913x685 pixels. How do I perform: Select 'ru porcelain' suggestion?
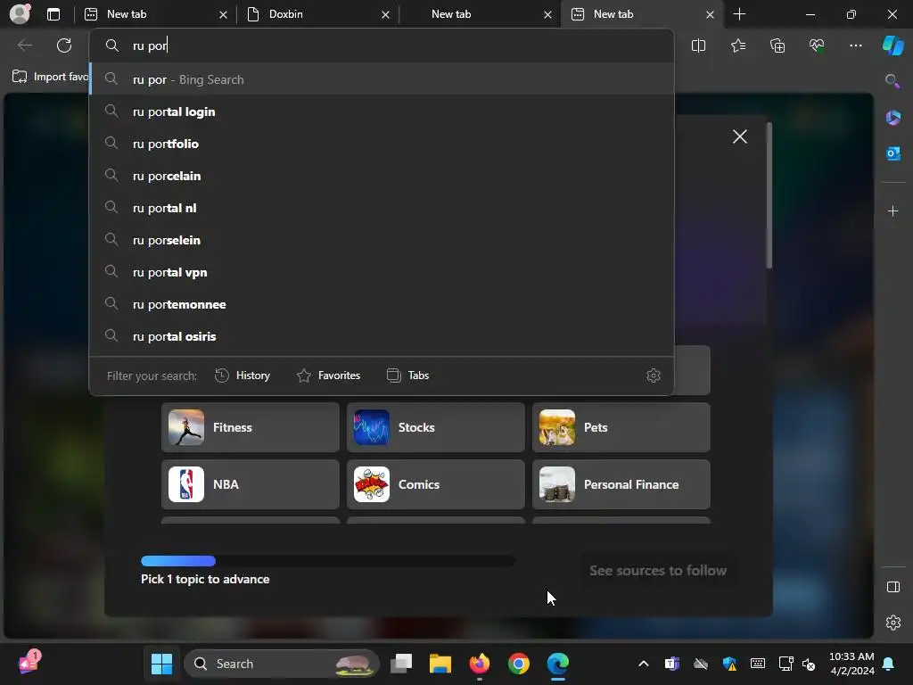click(x=382, y=176)
